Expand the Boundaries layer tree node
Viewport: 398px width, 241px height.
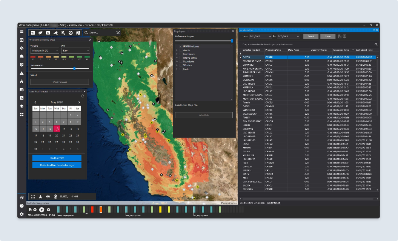click(177, 61)
